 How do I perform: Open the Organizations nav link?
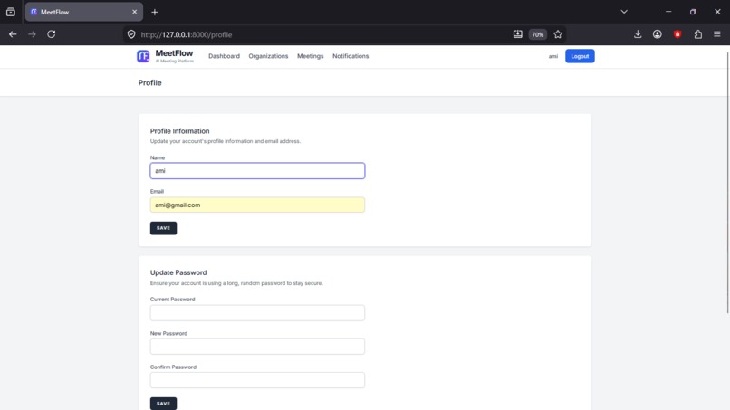(x=268, y=56)
